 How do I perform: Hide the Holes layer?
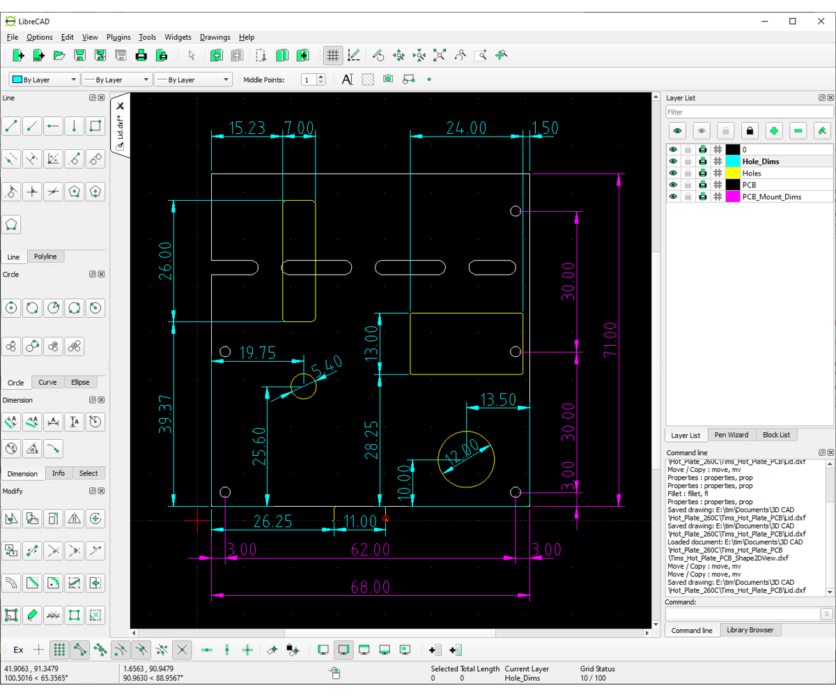tap(672, 173)
